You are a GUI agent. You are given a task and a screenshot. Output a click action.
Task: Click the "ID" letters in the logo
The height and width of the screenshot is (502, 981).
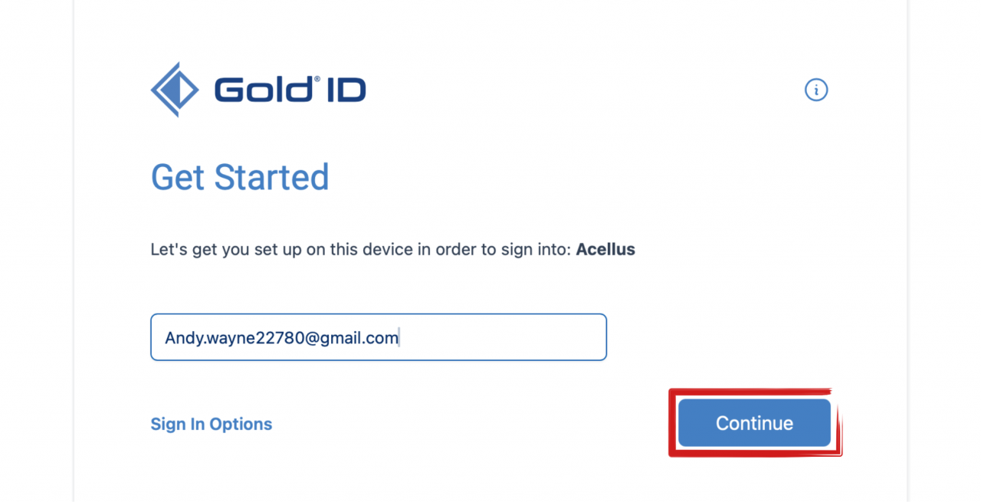(346, 90)
